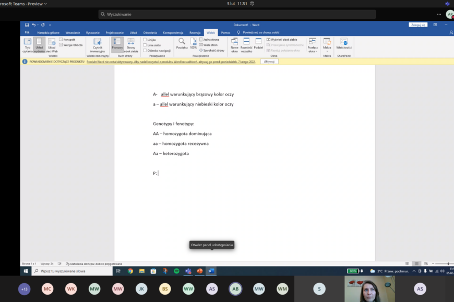Switch to the Narzędzia główne tab
454x302 pixels.
pyautogui.click(x=49, y=33)
